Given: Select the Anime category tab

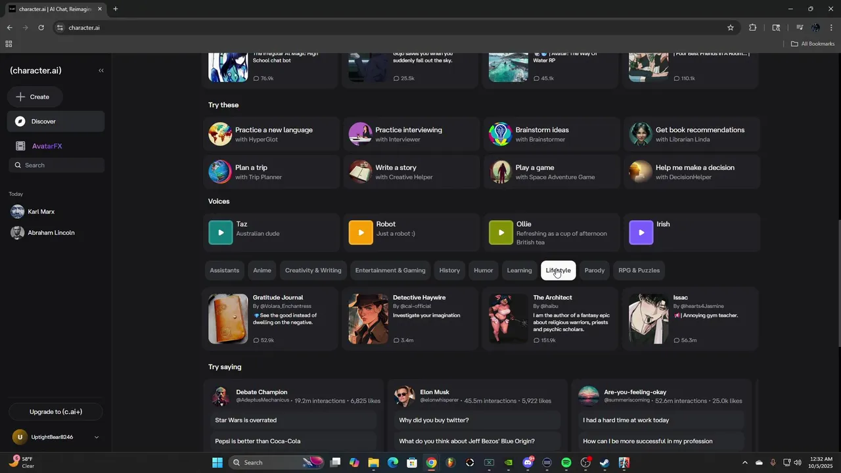Looking at the screenshot, I should (x=262, y=270).
